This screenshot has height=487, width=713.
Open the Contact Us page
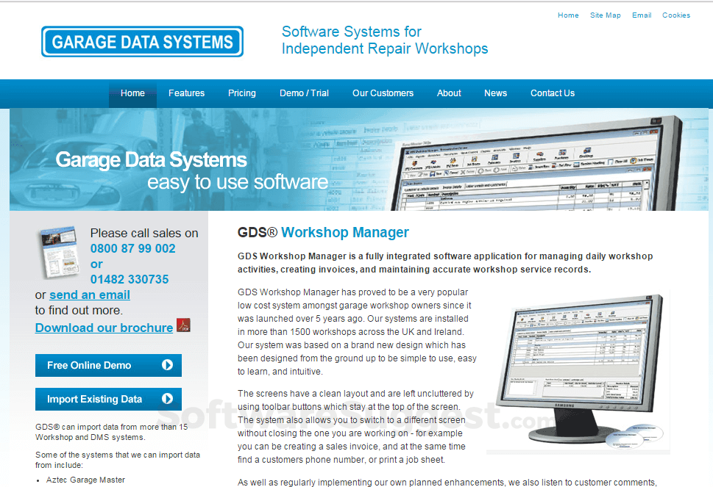[552, 93]
